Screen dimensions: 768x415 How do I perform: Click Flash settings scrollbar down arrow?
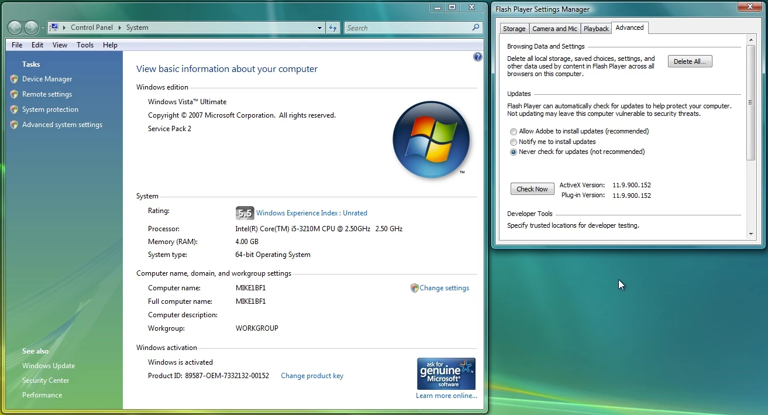pos(751,234)
